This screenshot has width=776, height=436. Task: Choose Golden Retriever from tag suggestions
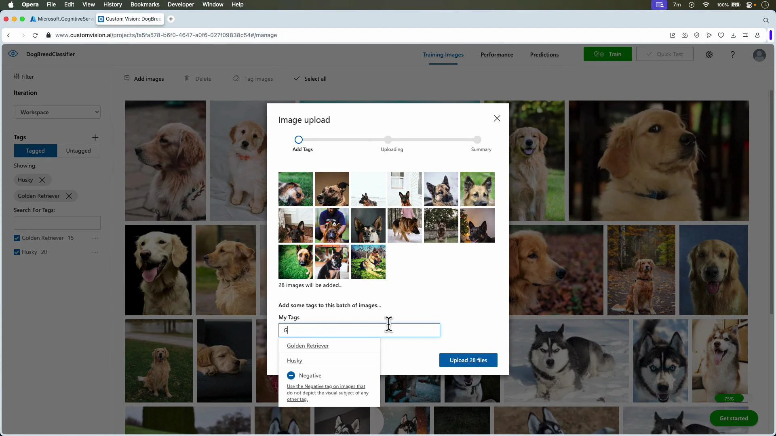pyautogui.click(x=308, y=346)
